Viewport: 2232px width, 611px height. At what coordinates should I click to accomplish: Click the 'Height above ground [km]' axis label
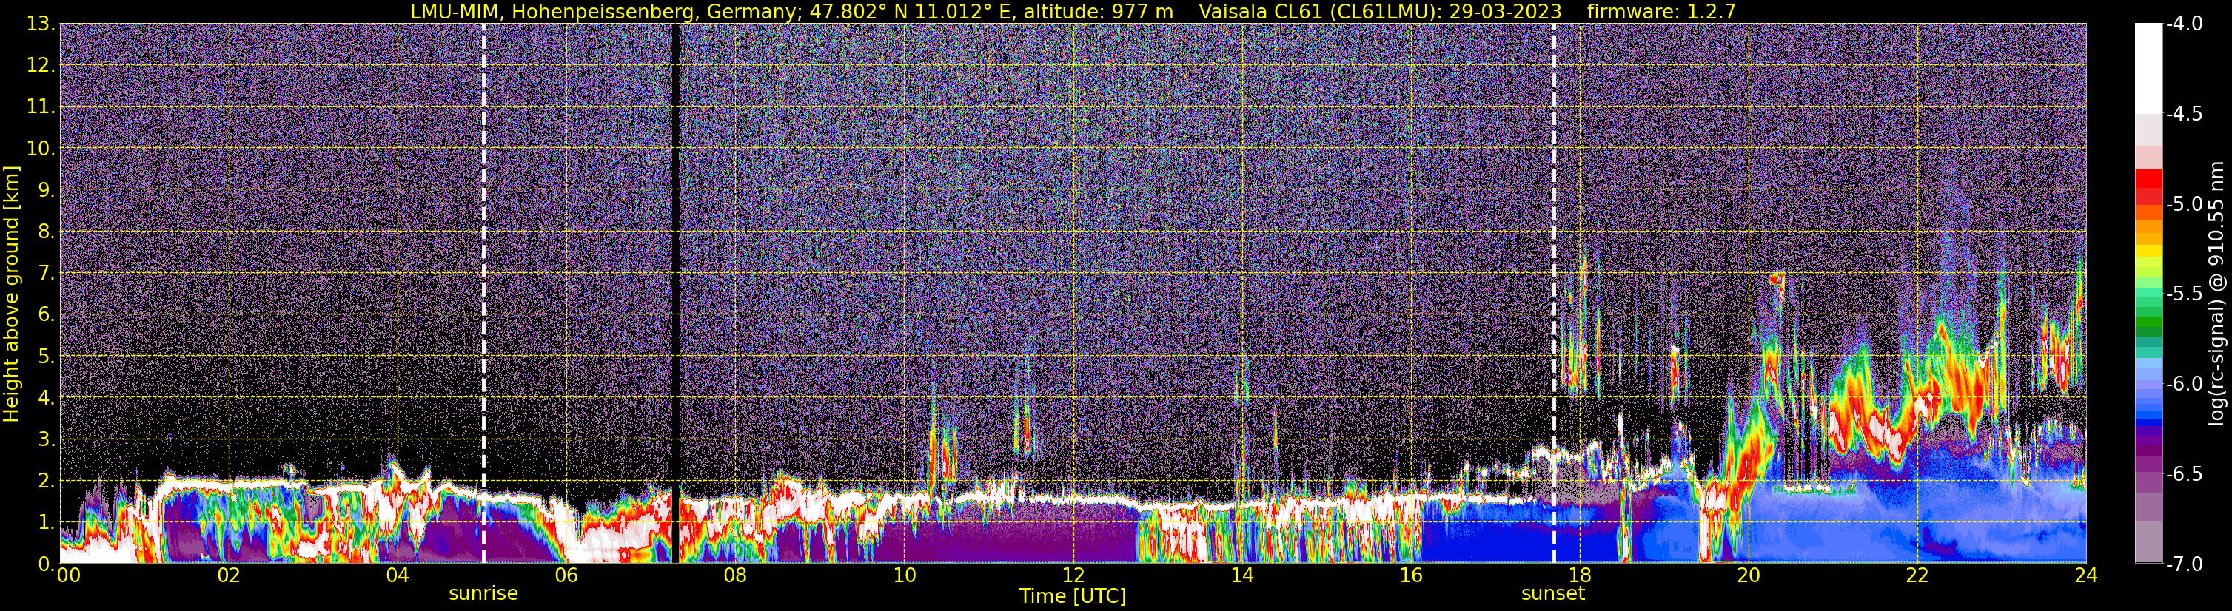pos(11,294)
